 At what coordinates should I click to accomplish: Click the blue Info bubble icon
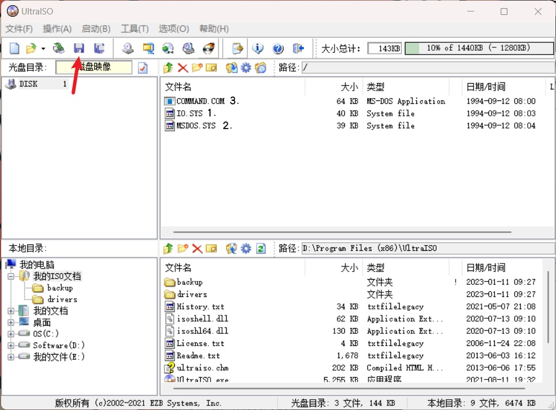point(258,48)
